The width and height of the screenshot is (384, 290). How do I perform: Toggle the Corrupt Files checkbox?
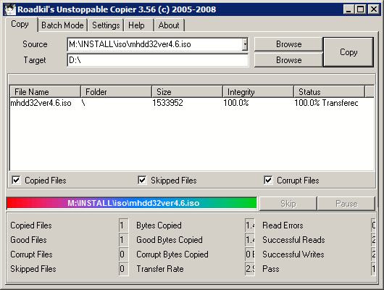pos(268,181)
